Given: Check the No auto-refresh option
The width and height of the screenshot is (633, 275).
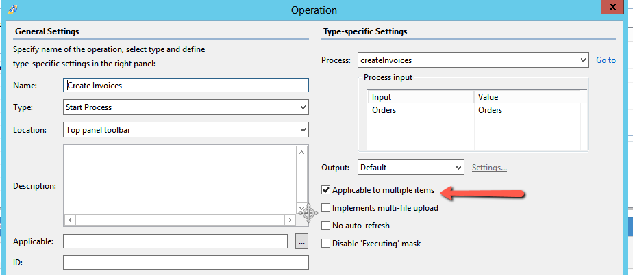Looking at the screenshot, I should tap(326, 225).
